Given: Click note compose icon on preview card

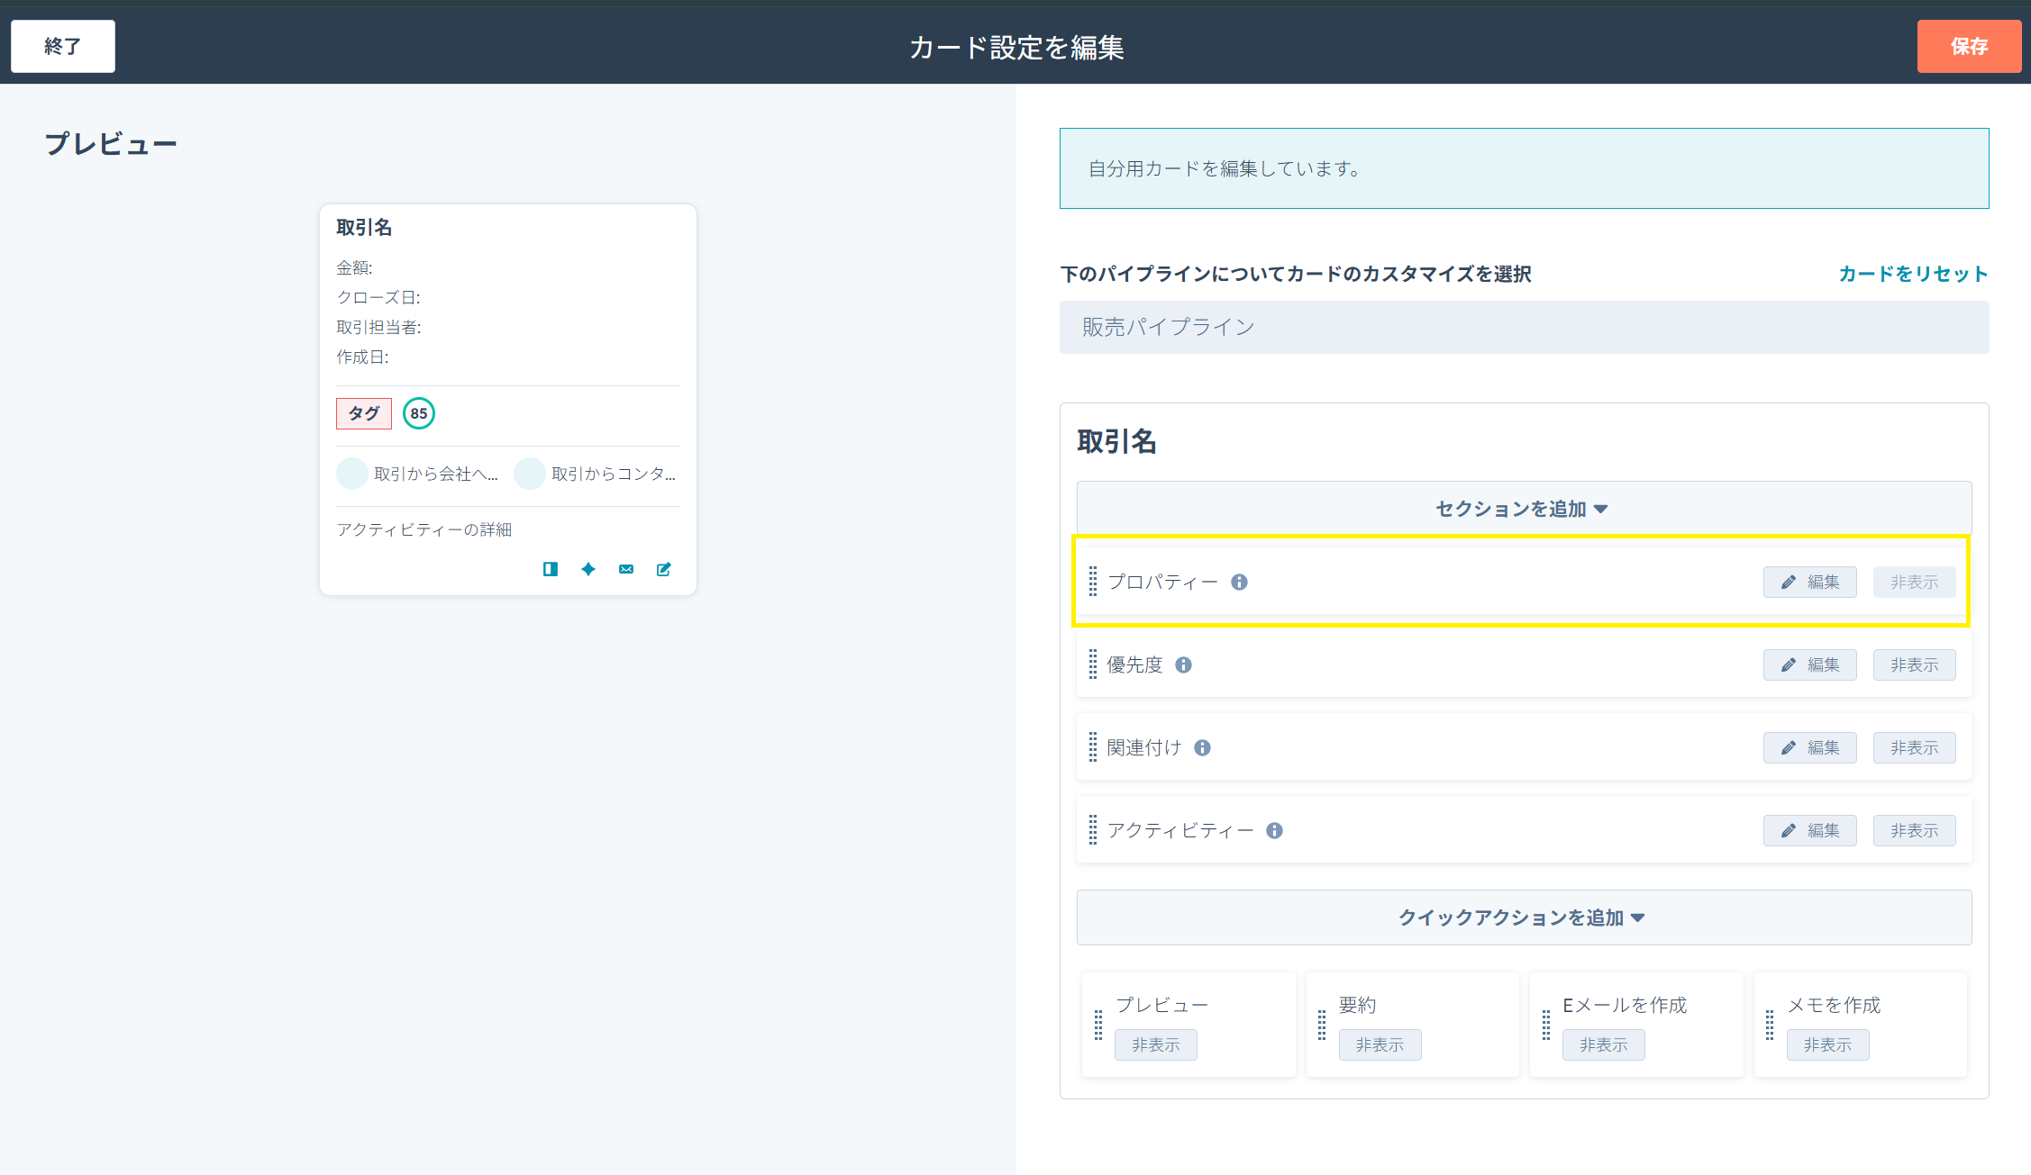Looking at the screenshot, I should (664, 569).
